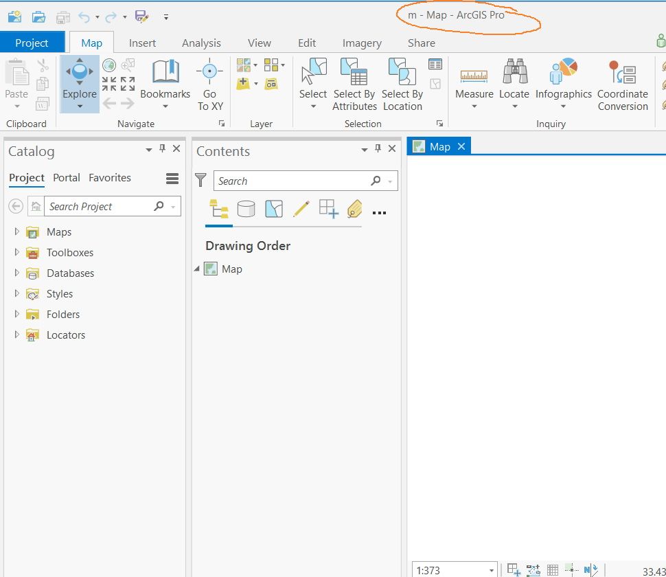Screen dimensions: 666x577
Task: Click the Fixed Zoom In arrows icon
Action: [109, 84]
